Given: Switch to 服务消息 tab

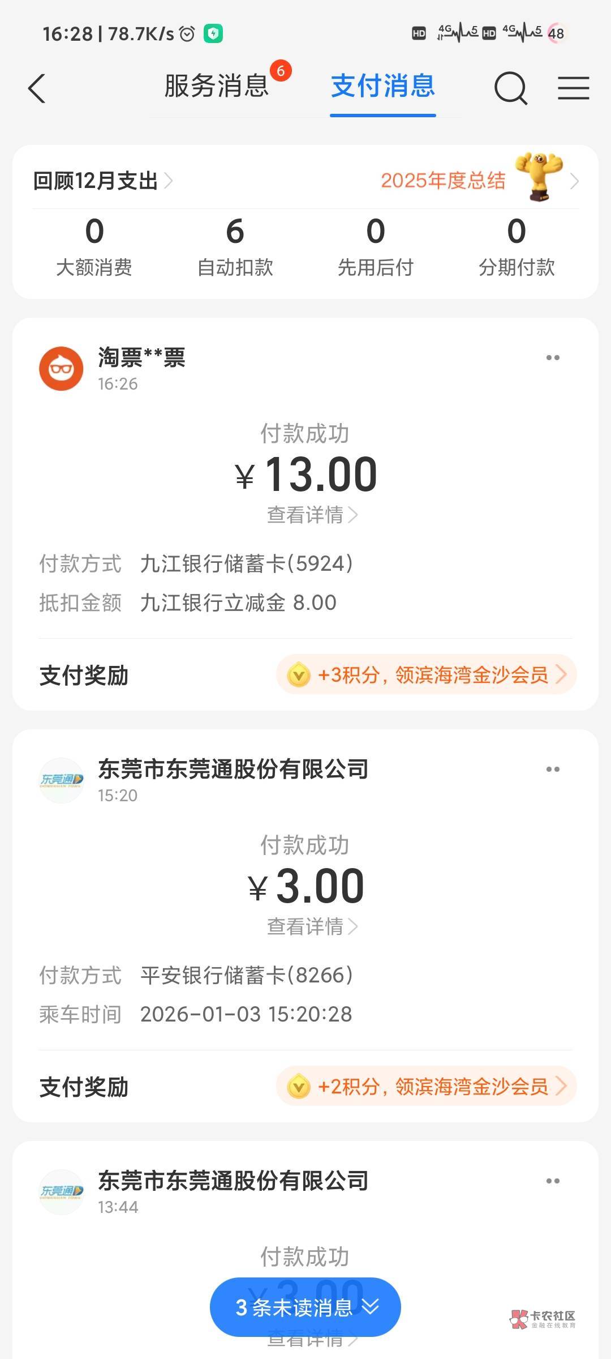Looking at the screenshot, I should coord(217,87).
